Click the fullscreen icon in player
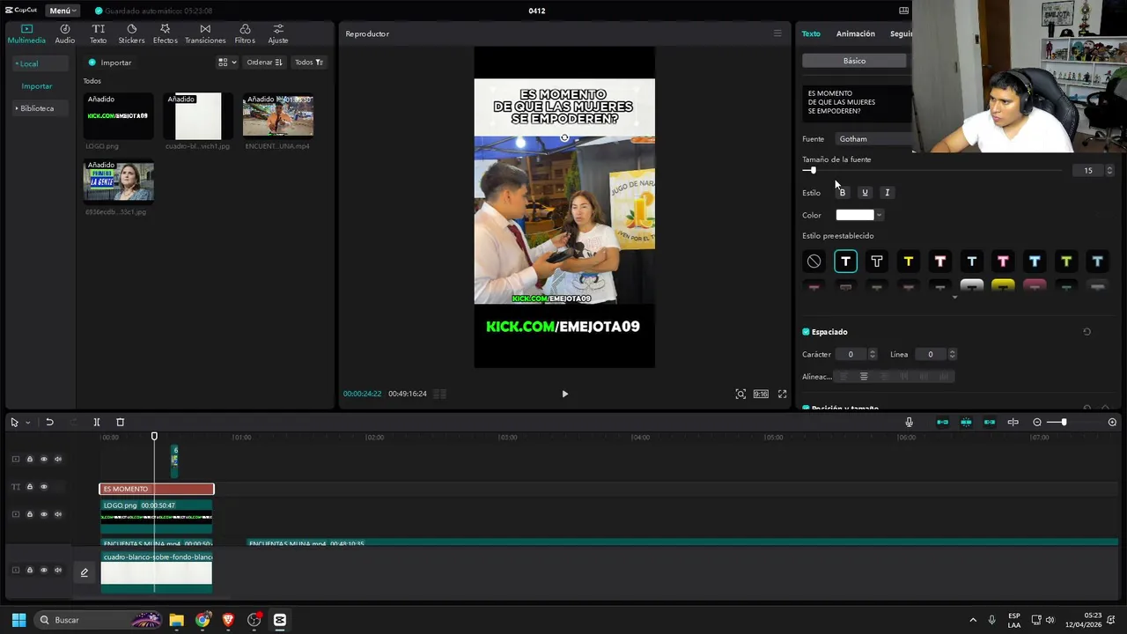The width and height of the screenshot is (1127, 634). tap(782, 394)
